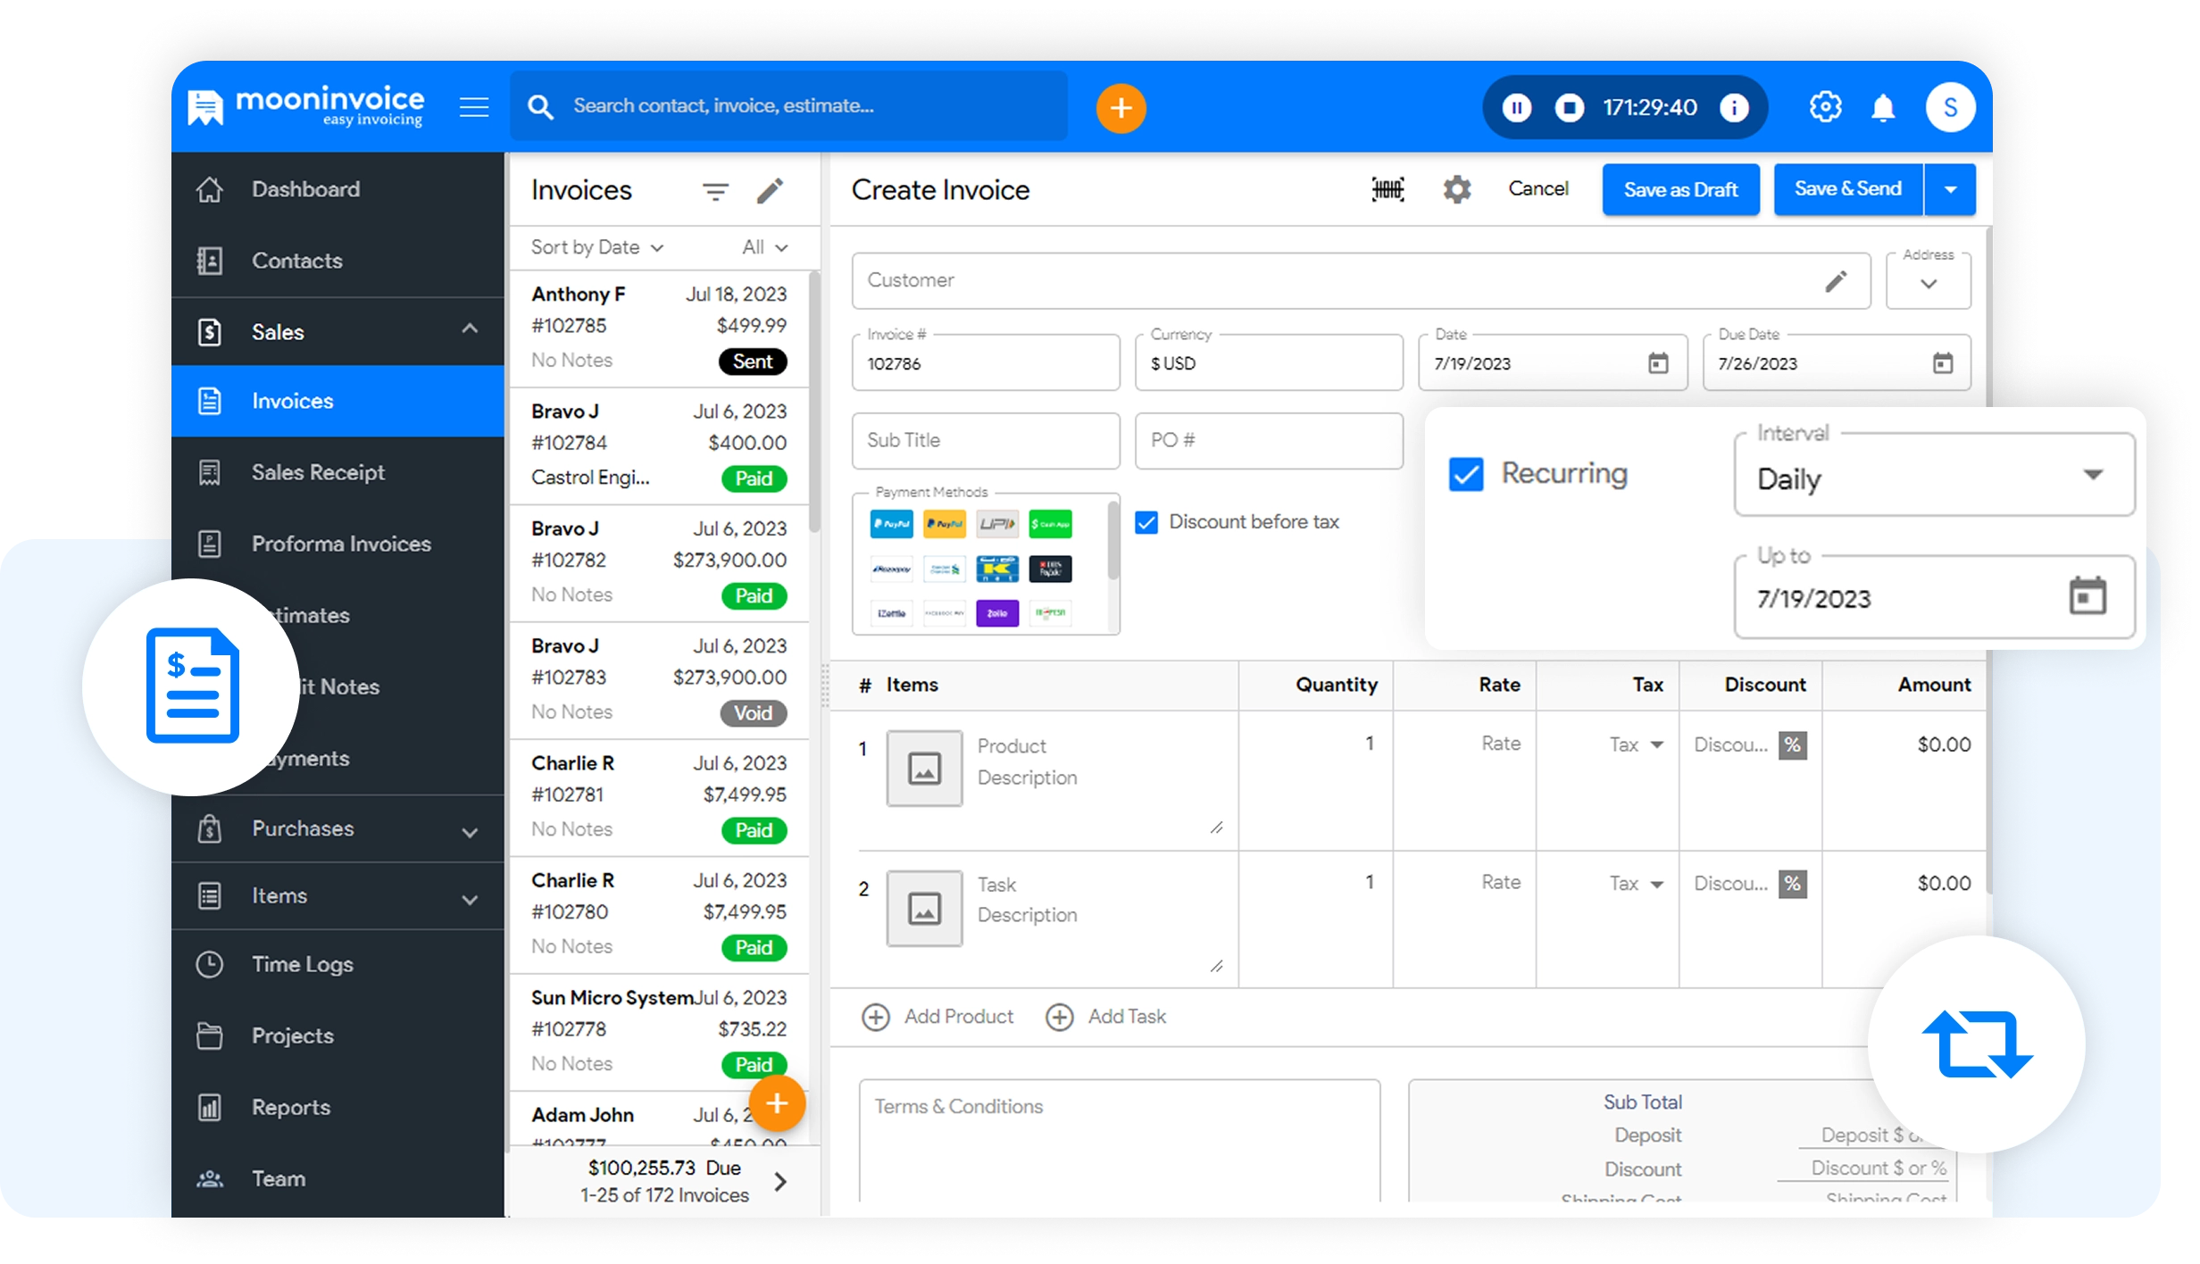Open Sales Receipt in sidebar
The image size is (2200, 1264).
(x=318, y=472)
